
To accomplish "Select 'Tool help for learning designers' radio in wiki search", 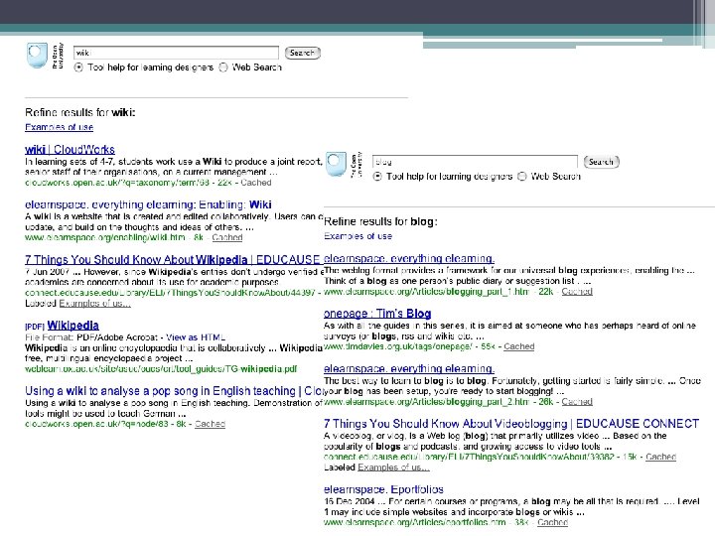I will [x=78, y=67].
